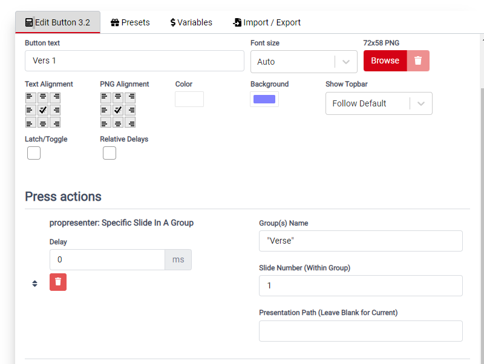Delete the propresenter press action
Viewport: 484px width, 364px height.
click(57, 282)
